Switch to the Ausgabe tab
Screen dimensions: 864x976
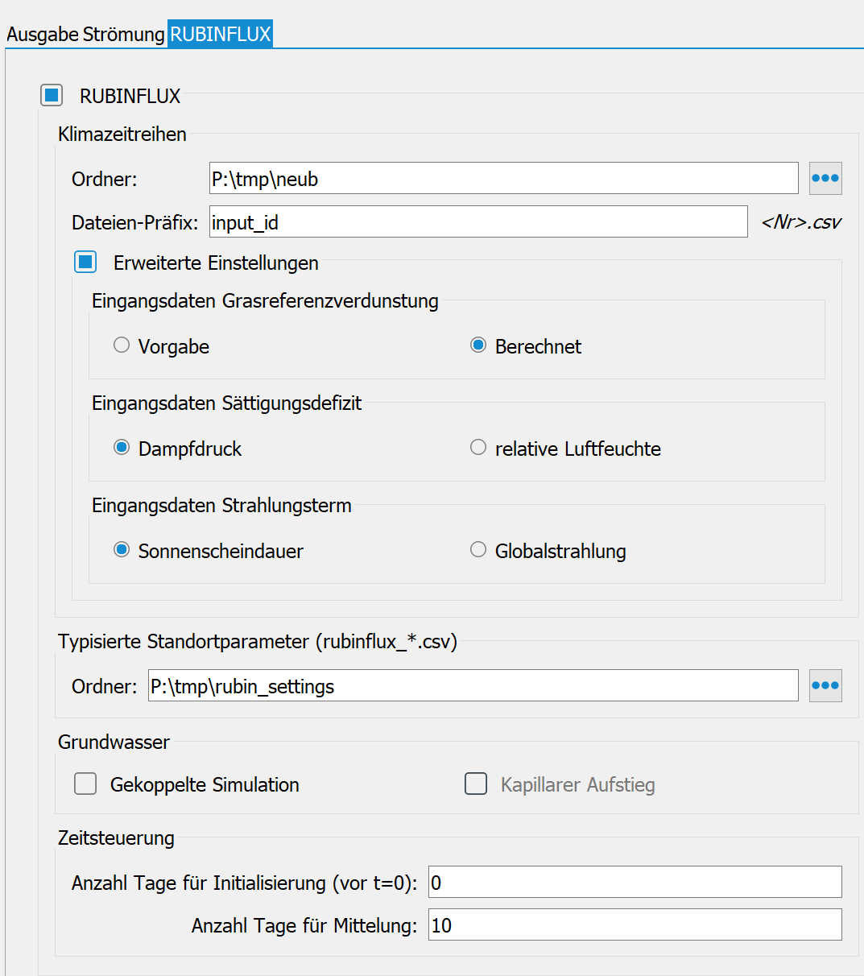click(42, 35)
